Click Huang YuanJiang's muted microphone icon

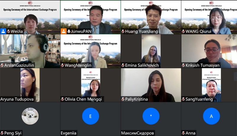click(123, 31)
